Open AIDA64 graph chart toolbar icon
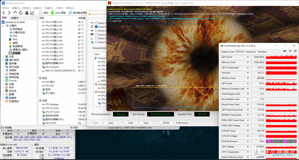The width and height of the screenshot is (299, 160). [x=32, y=13]
